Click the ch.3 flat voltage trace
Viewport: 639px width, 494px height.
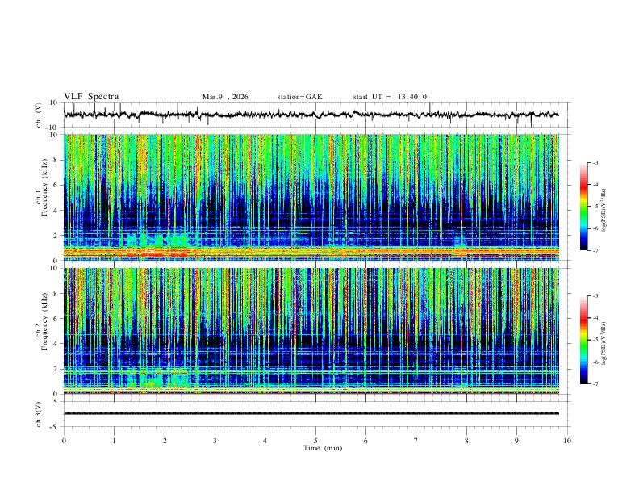pyautogui.click(x=311, y=413)
